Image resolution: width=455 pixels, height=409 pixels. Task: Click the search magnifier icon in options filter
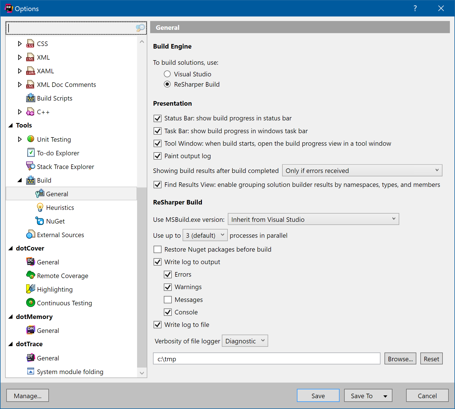(x=140, y=28)
